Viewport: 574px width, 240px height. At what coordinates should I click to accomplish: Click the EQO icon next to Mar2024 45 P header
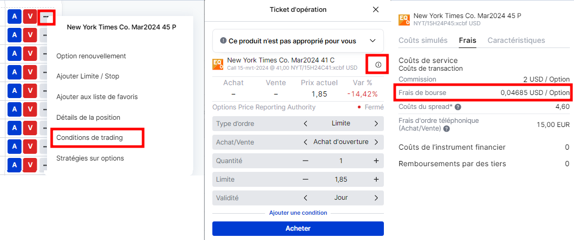pos(404,20)
